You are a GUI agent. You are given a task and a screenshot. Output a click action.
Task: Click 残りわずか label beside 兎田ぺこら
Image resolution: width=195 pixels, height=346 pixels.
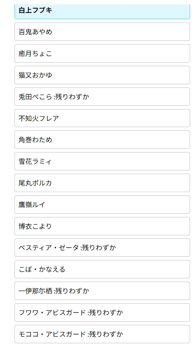tap(72, 97)
